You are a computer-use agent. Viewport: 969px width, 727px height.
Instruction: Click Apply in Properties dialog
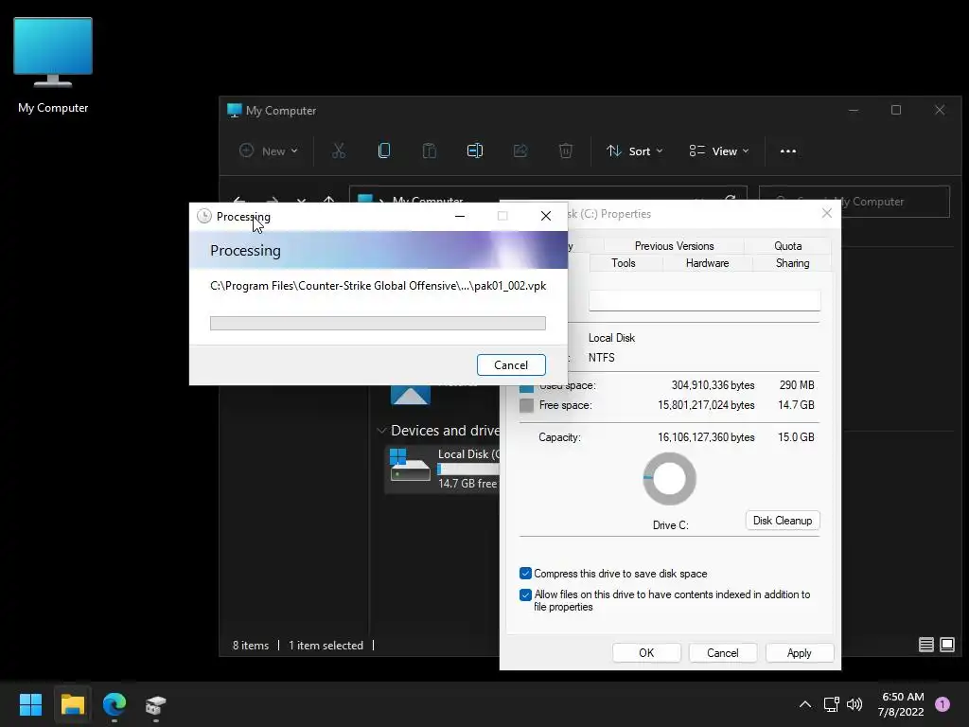[799, 653]
